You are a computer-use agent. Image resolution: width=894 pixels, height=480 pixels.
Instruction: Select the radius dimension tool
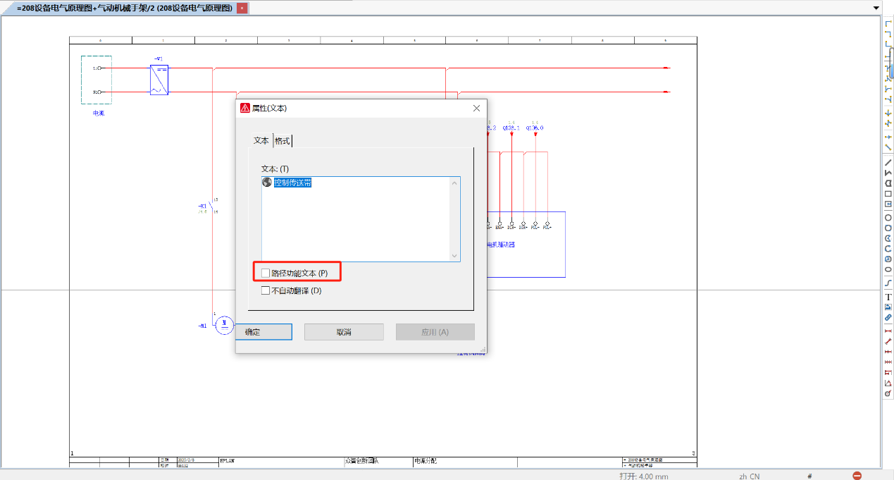[x=888, y=393]
